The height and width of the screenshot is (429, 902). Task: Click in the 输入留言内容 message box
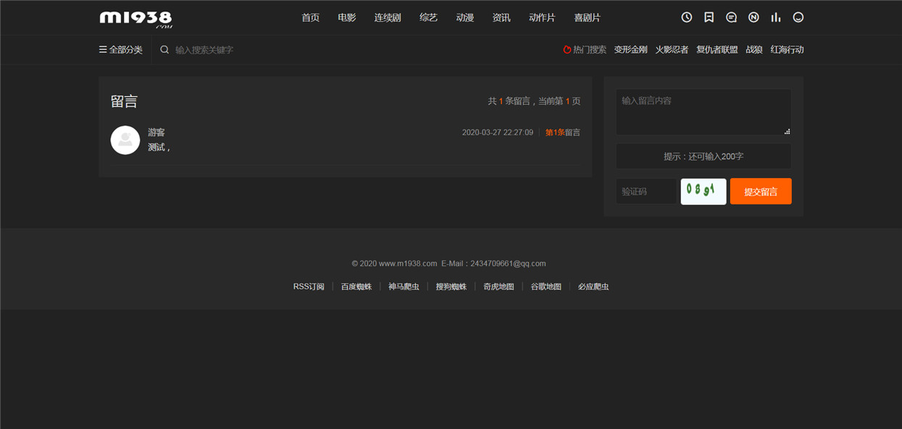click(703, 112)
